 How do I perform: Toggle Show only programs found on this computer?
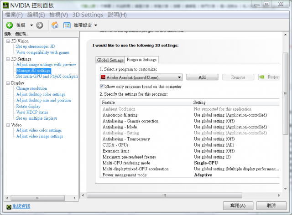102,86
